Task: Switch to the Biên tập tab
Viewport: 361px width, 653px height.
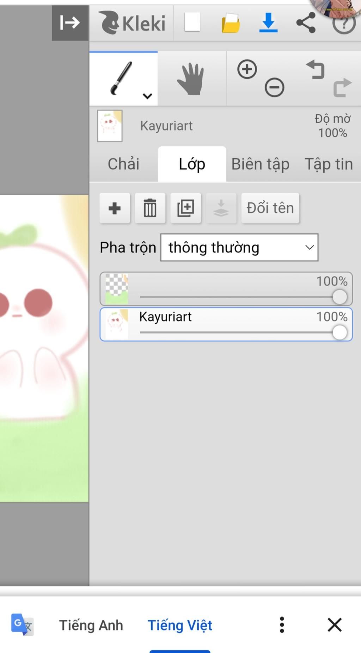Action: [x=260, y=164]
